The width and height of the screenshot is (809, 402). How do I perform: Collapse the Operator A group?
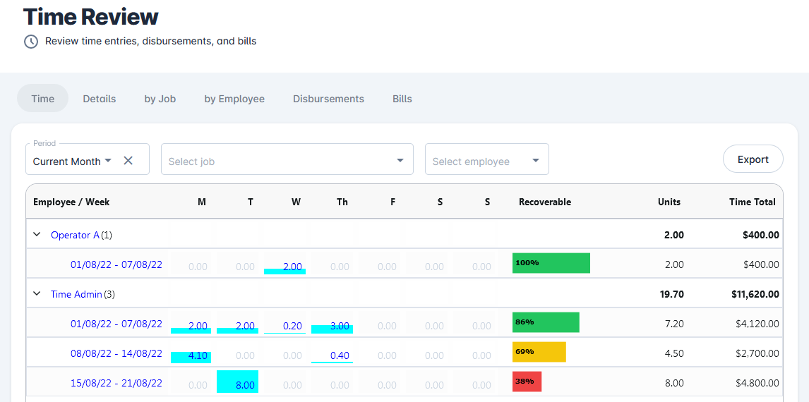point(37,235)
